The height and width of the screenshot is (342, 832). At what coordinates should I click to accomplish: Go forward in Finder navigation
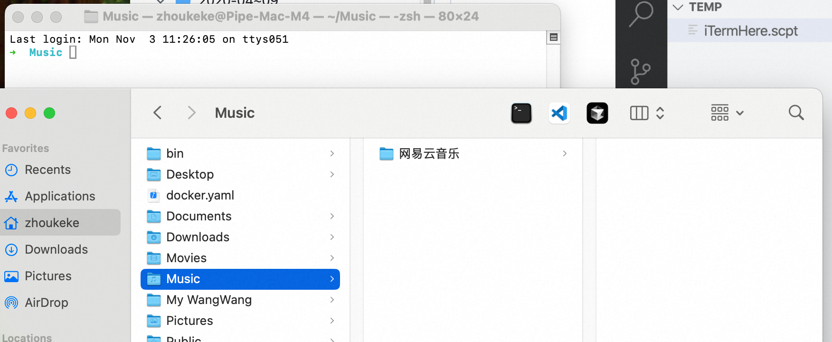pyautogui.click(x=191, y=113)
